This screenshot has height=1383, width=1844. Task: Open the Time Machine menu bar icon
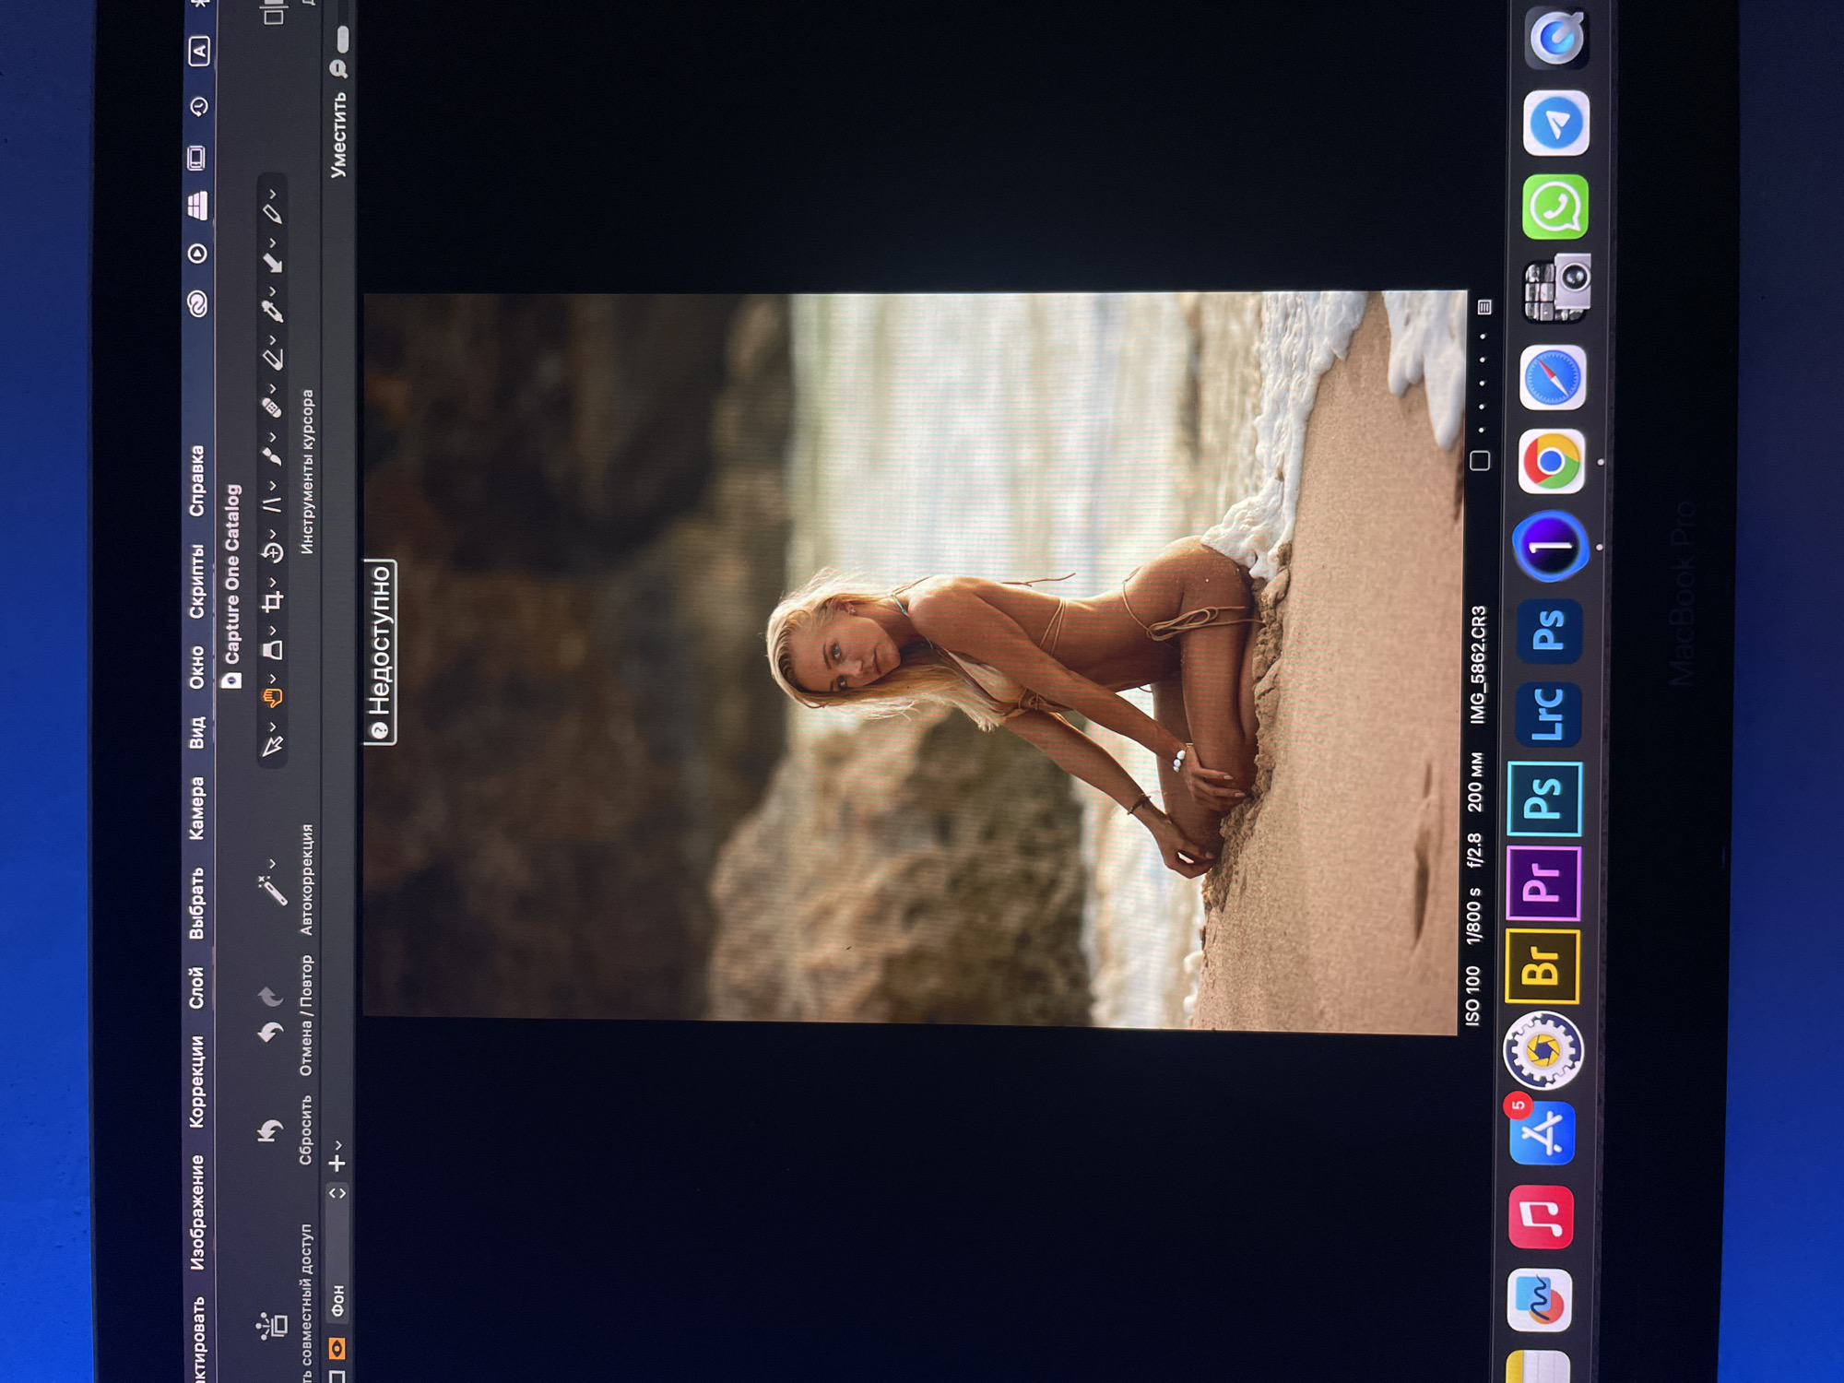pos(198,107)
